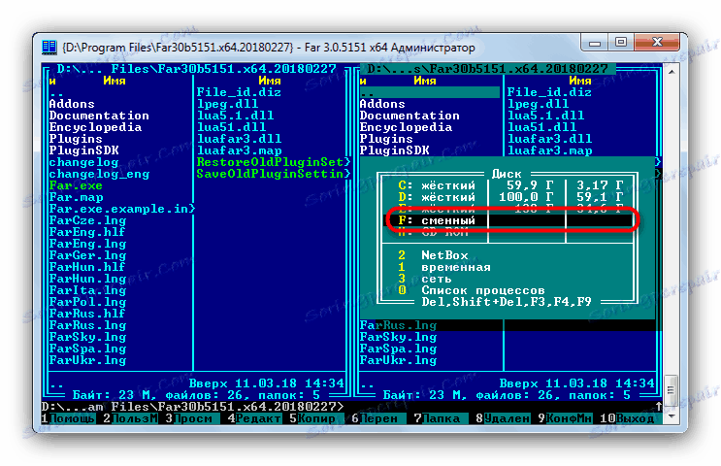Click the 5 Copy function key button
This screenshot has width=721, height=466.
(x=319, y=418)
